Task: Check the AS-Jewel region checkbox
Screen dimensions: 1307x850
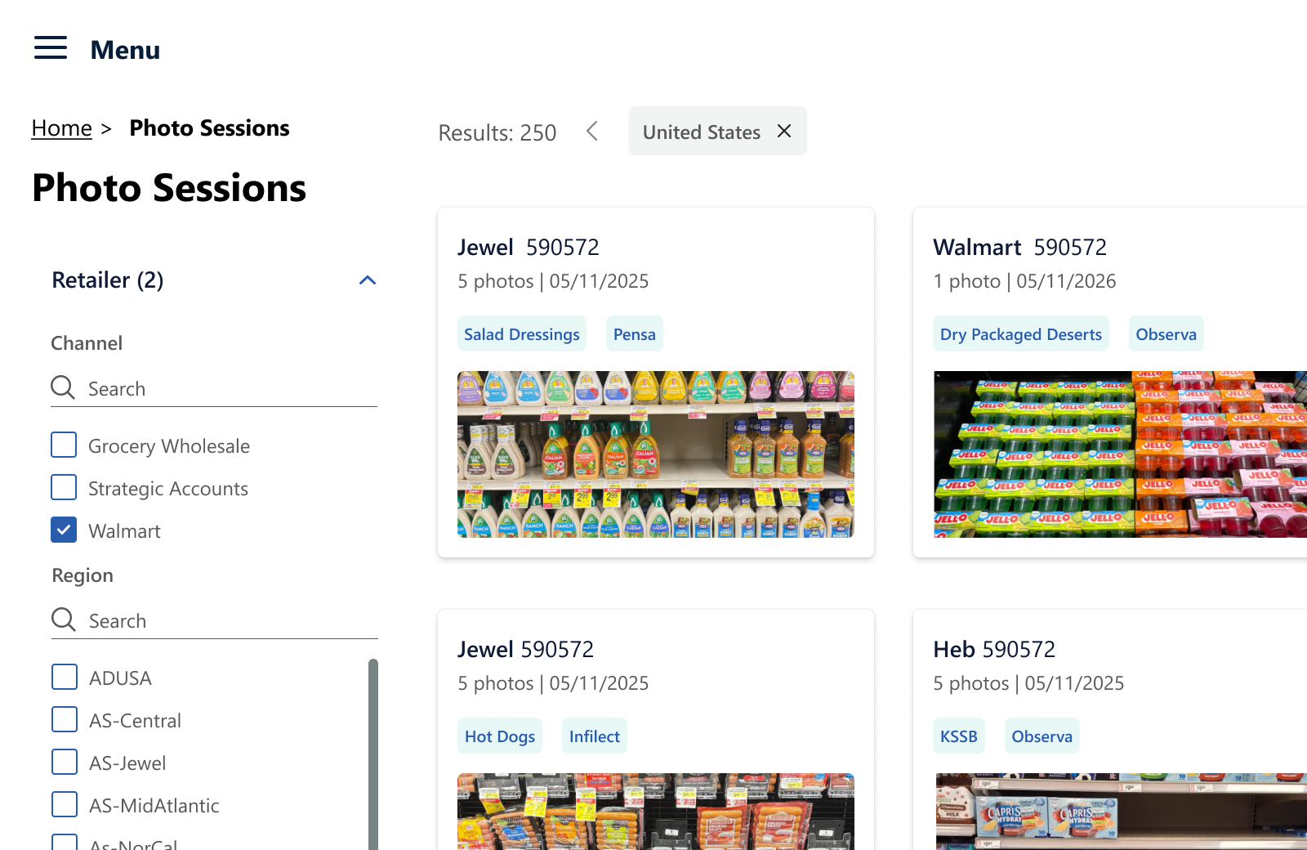Action: (x=65, y=763)
